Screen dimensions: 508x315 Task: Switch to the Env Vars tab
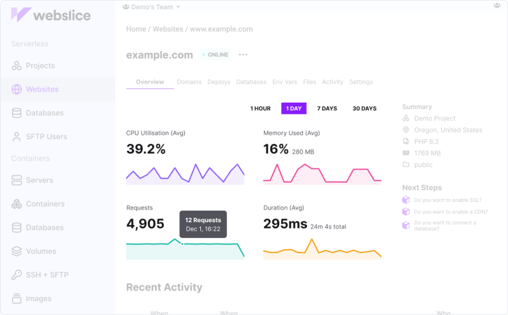284,82
